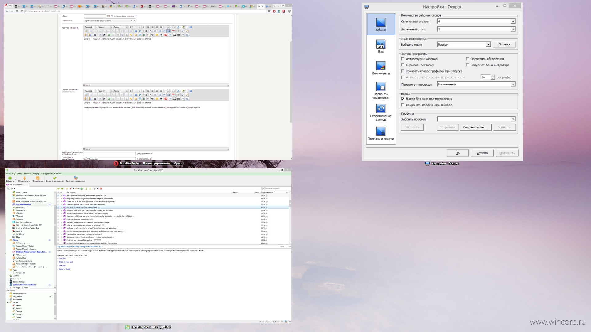591x332 pixels.
Task: Click Bold button in Краткое описание editor
Action: (x=131, y=27)
